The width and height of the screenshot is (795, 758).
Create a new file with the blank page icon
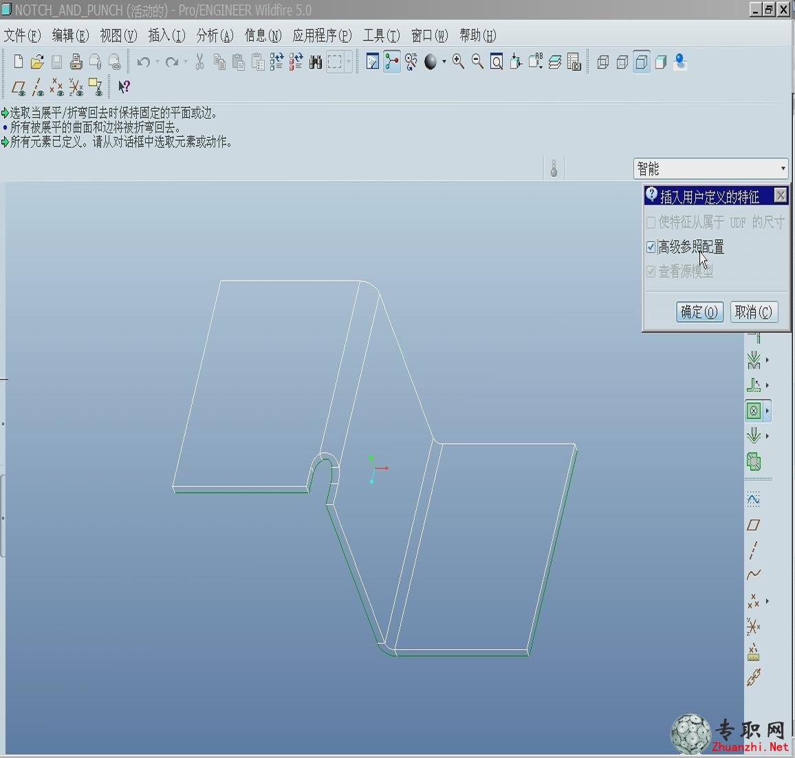19,62
